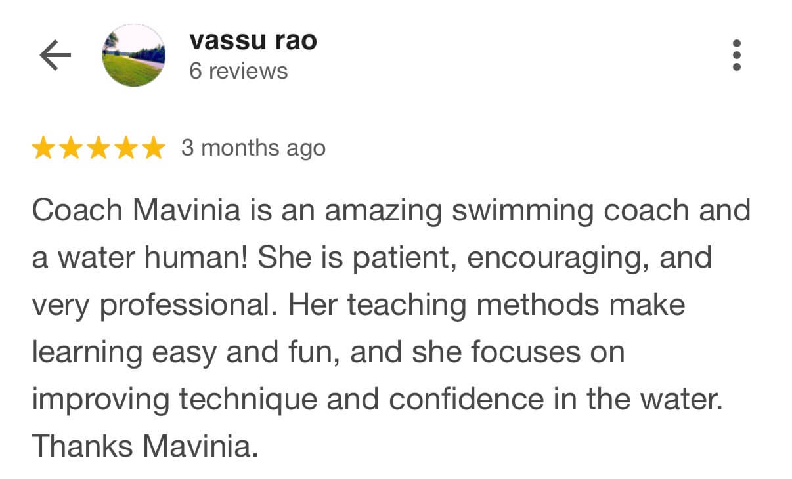
Task: Click the fourth yellow rating star
Action: click(x=126, y=148)
